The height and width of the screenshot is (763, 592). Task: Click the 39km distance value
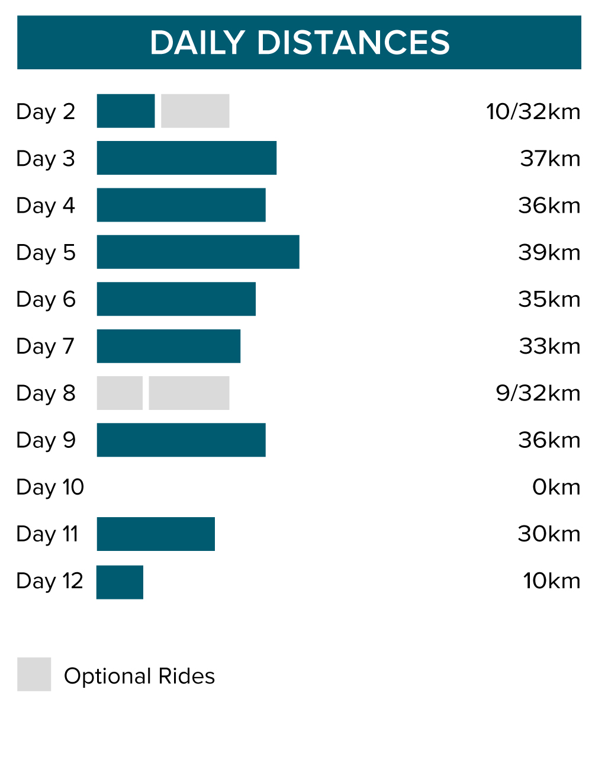click(x=549, y=252)
